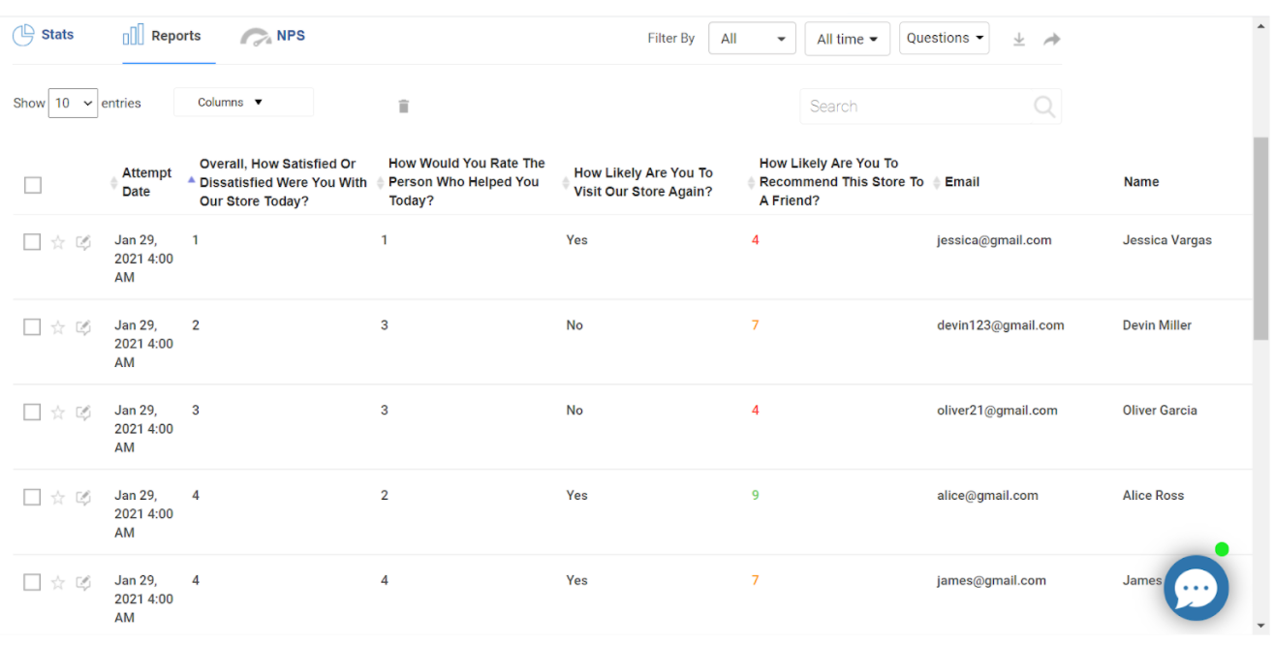Star Alice Ross's response row
This screenshot has height=645, width=1274.
coord(58,498)
